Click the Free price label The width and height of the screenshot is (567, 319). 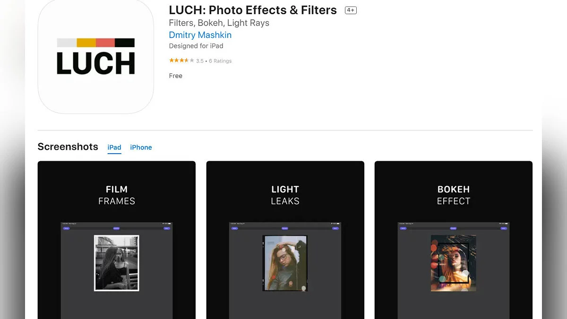[x=176, y=76]
